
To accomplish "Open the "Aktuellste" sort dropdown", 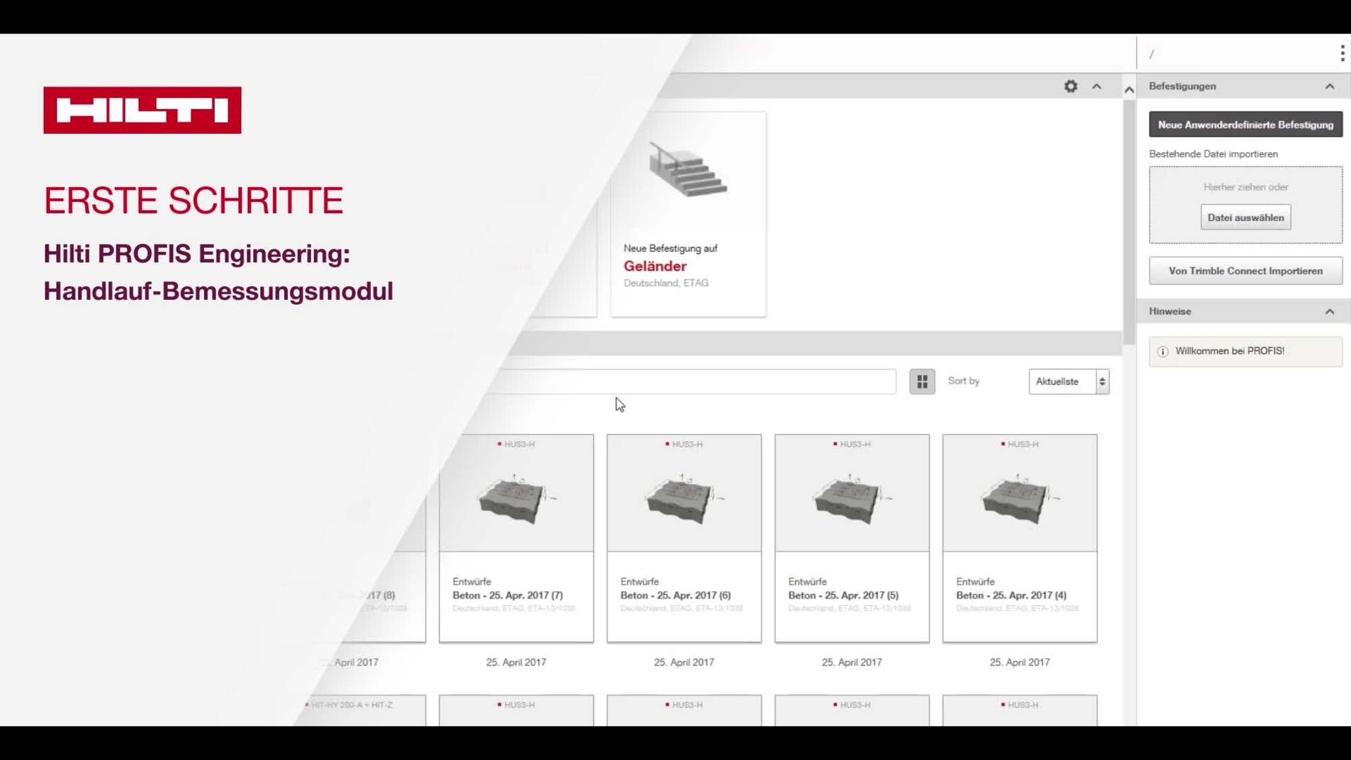I will [x=1069, y=381].
